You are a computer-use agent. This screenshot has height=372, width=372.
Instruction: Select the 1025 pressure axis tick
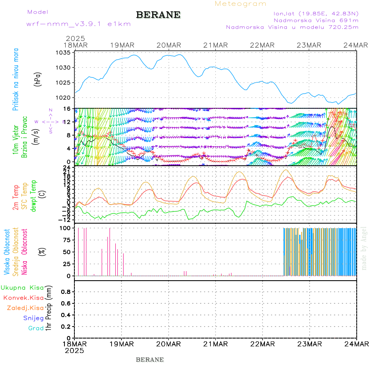tap(63, 83)
